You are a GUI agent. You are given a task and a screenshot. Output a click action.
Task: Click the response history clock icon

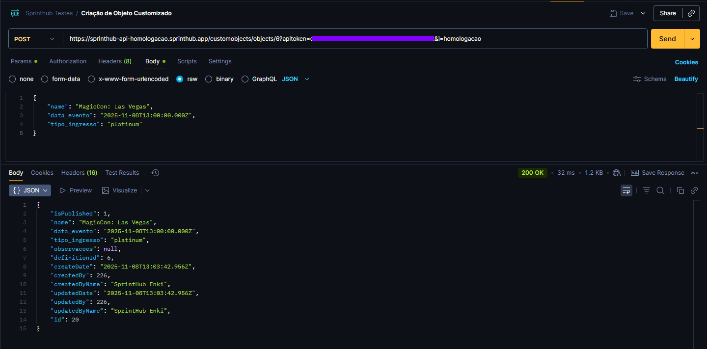point(155,173)
